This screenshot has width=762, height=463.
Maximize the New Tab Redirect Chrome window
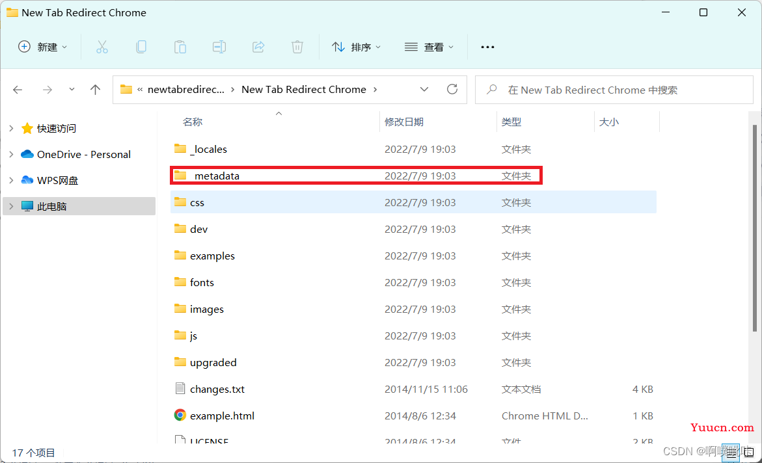[703, 12]
